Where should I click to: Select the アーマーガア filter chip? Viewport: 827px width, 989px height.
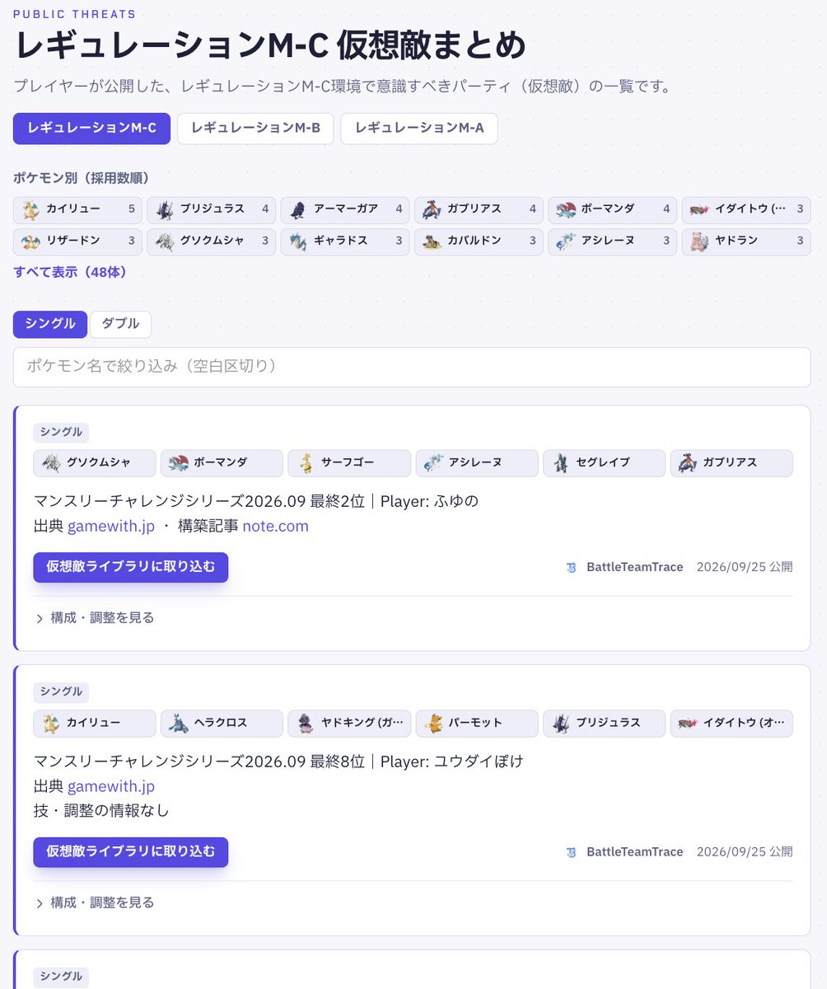pyautogui.click(x=344, y=209)
